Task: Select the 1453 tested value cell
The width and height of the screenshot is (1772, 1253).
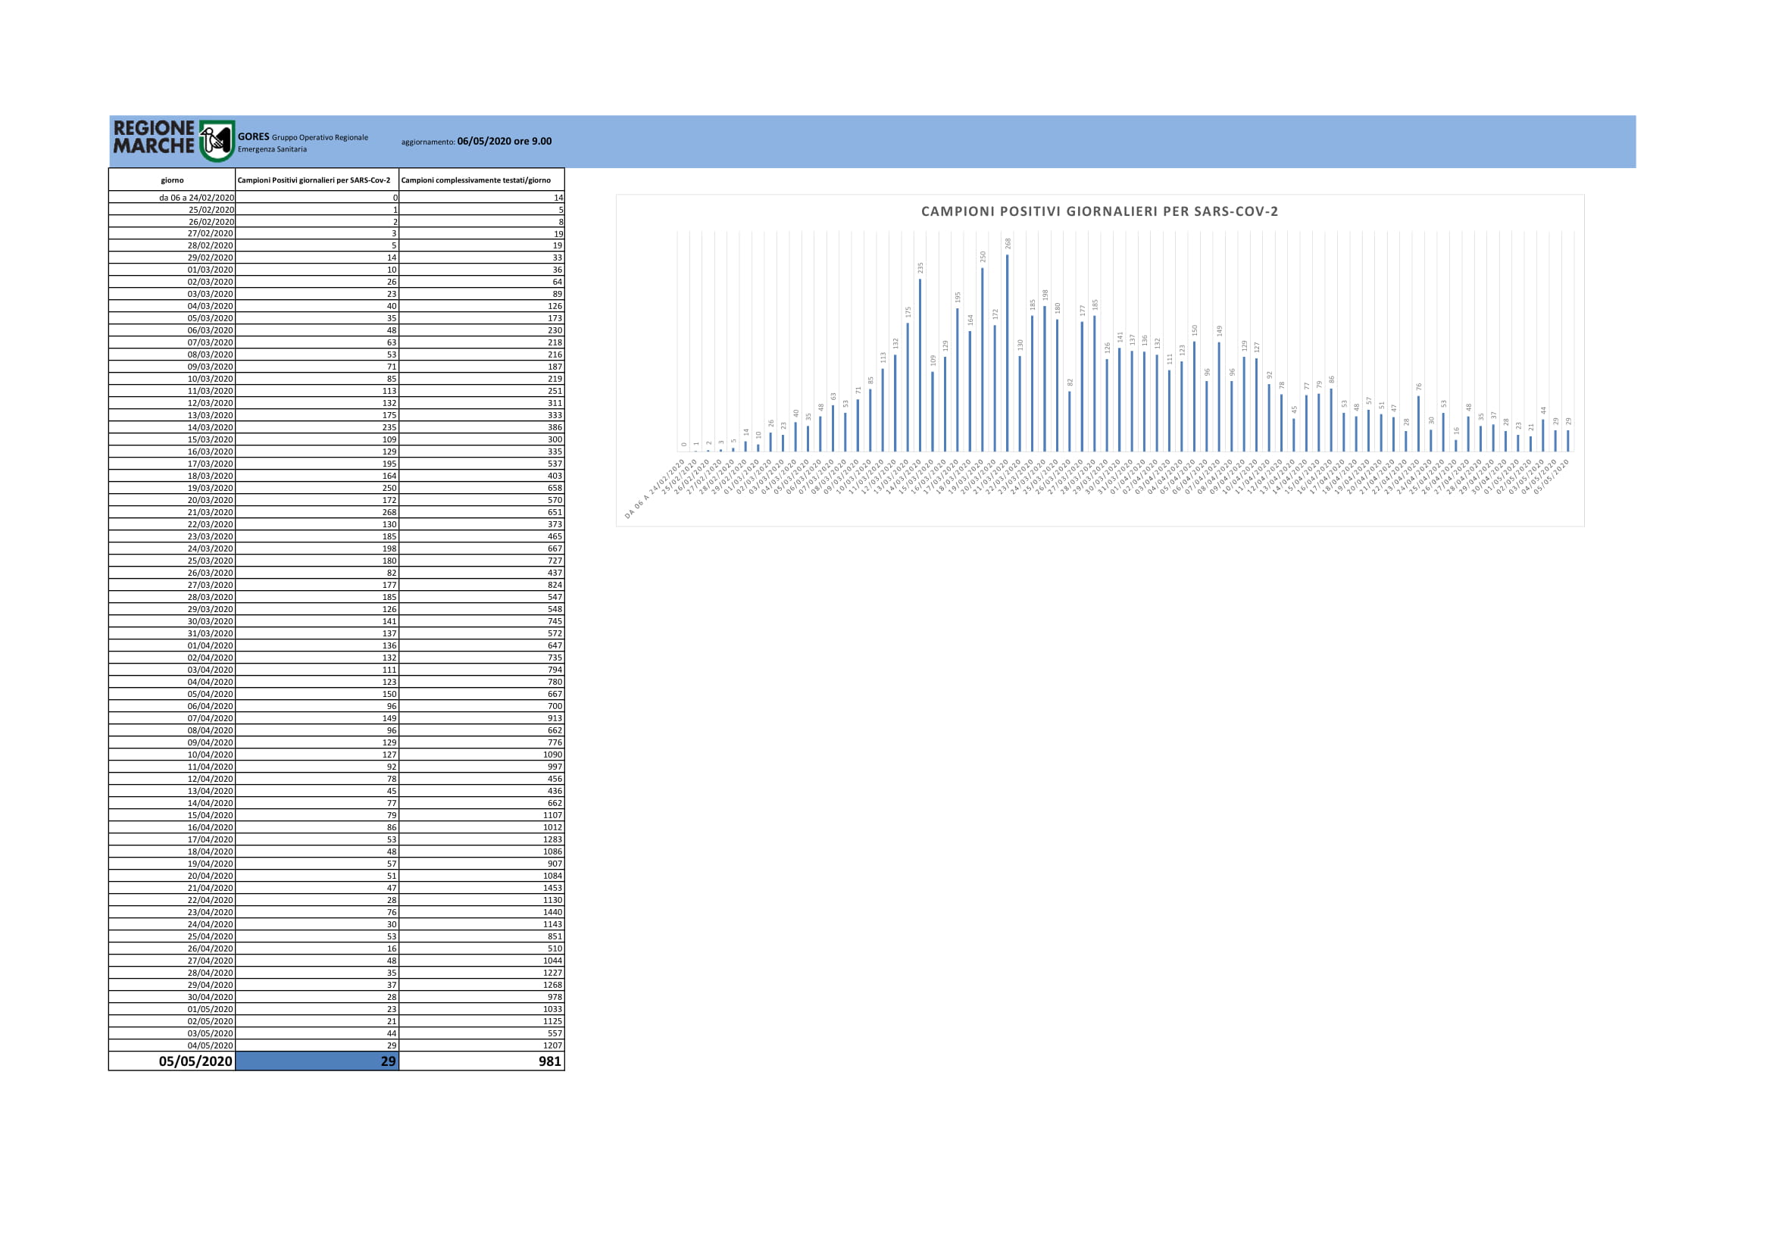Action: click(x=482, y=888)
